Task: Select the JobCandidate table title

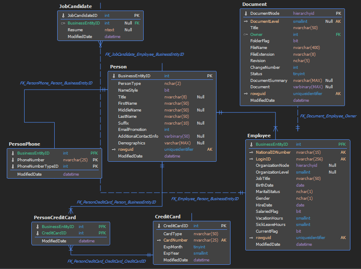Action: [75, 6]
